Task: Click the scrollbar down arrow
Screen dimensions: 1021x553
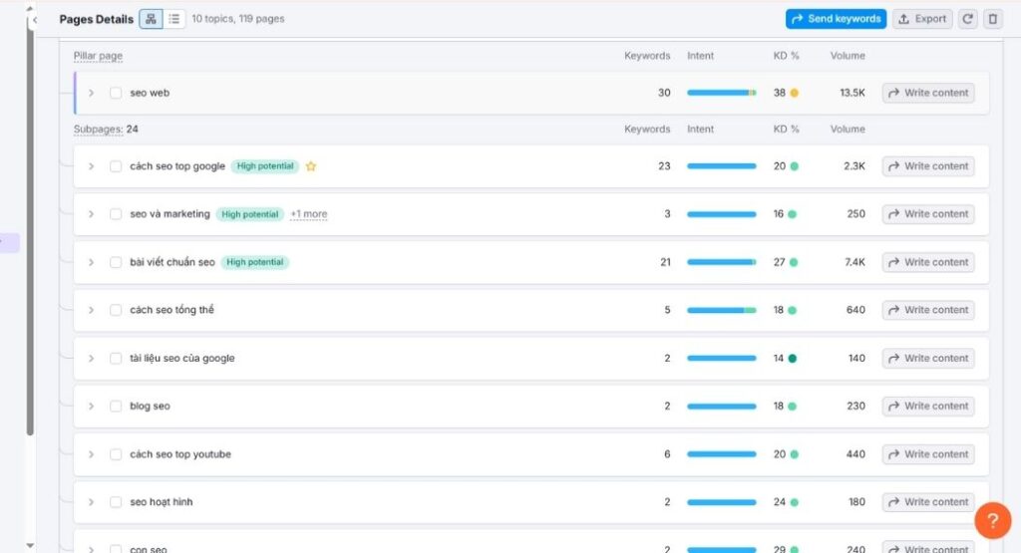Action: [x=30, y=545]
